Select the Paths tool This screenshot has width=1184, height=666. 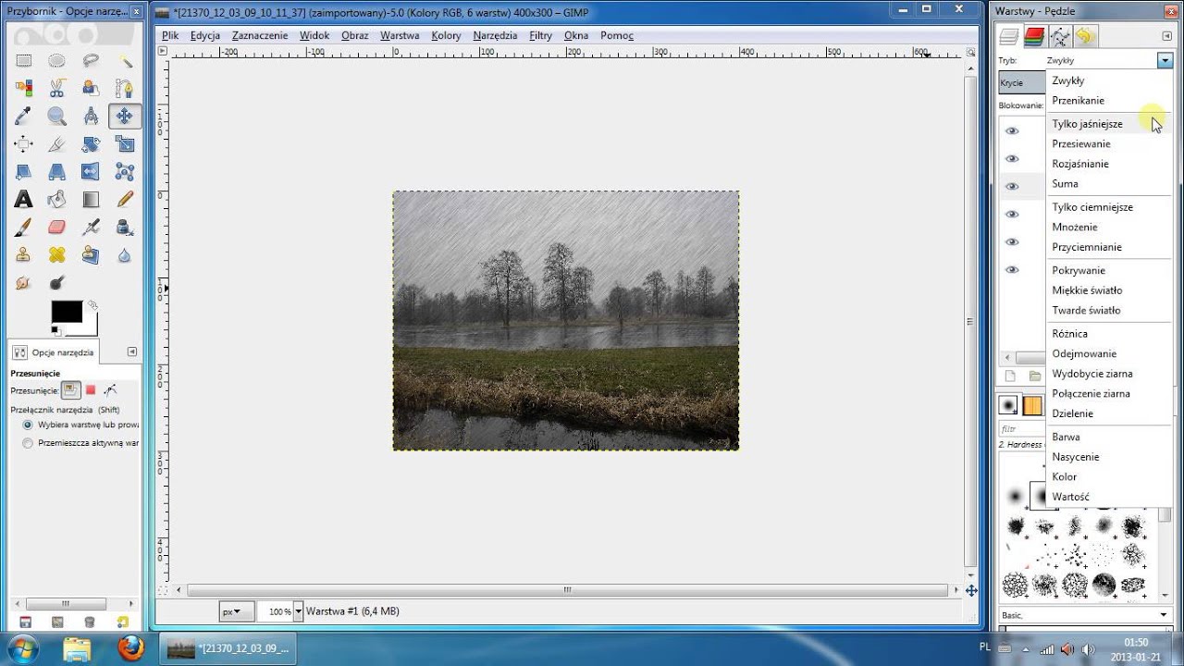125,89
